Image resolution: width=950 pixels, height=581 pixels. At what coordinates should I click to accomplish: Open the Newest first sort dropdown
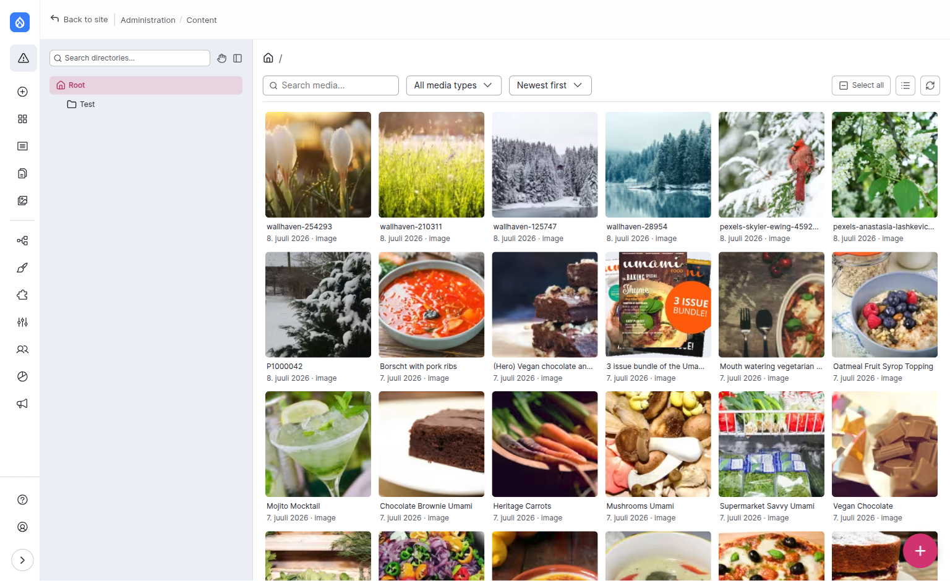(550, 85)
